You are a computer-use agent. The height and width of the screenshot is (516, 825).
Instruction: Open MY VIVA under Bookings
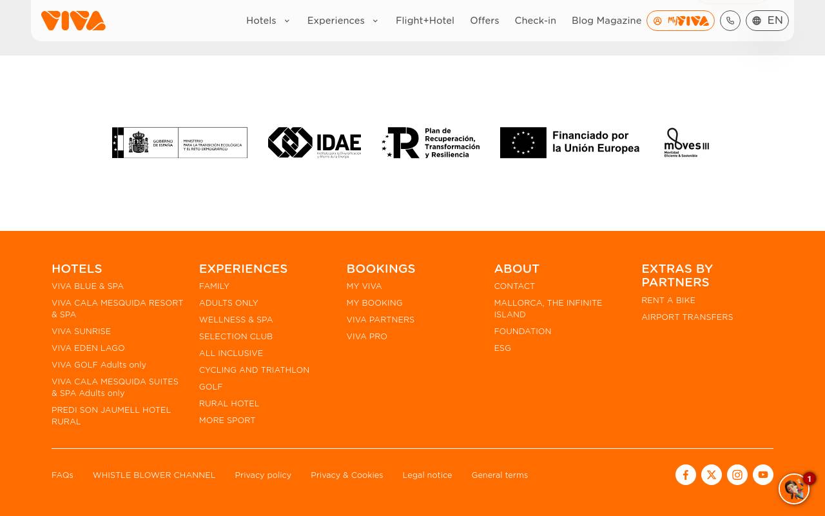[x=364, y=286]
